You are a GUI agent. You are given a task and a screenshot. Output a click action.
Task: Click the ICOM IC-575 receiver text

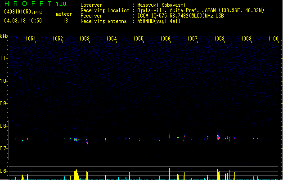[180, 16]
